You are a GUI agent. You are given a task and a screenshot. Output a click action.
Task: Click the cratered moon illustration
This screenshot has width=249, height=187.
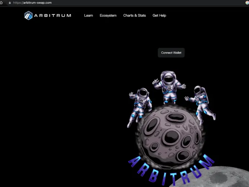pyautogui.click(x=171, y=137)
